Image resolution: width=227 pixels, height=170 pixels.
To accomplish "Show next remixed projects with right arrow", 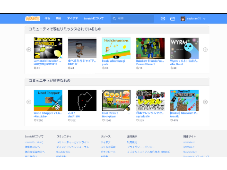I will 205,50.
